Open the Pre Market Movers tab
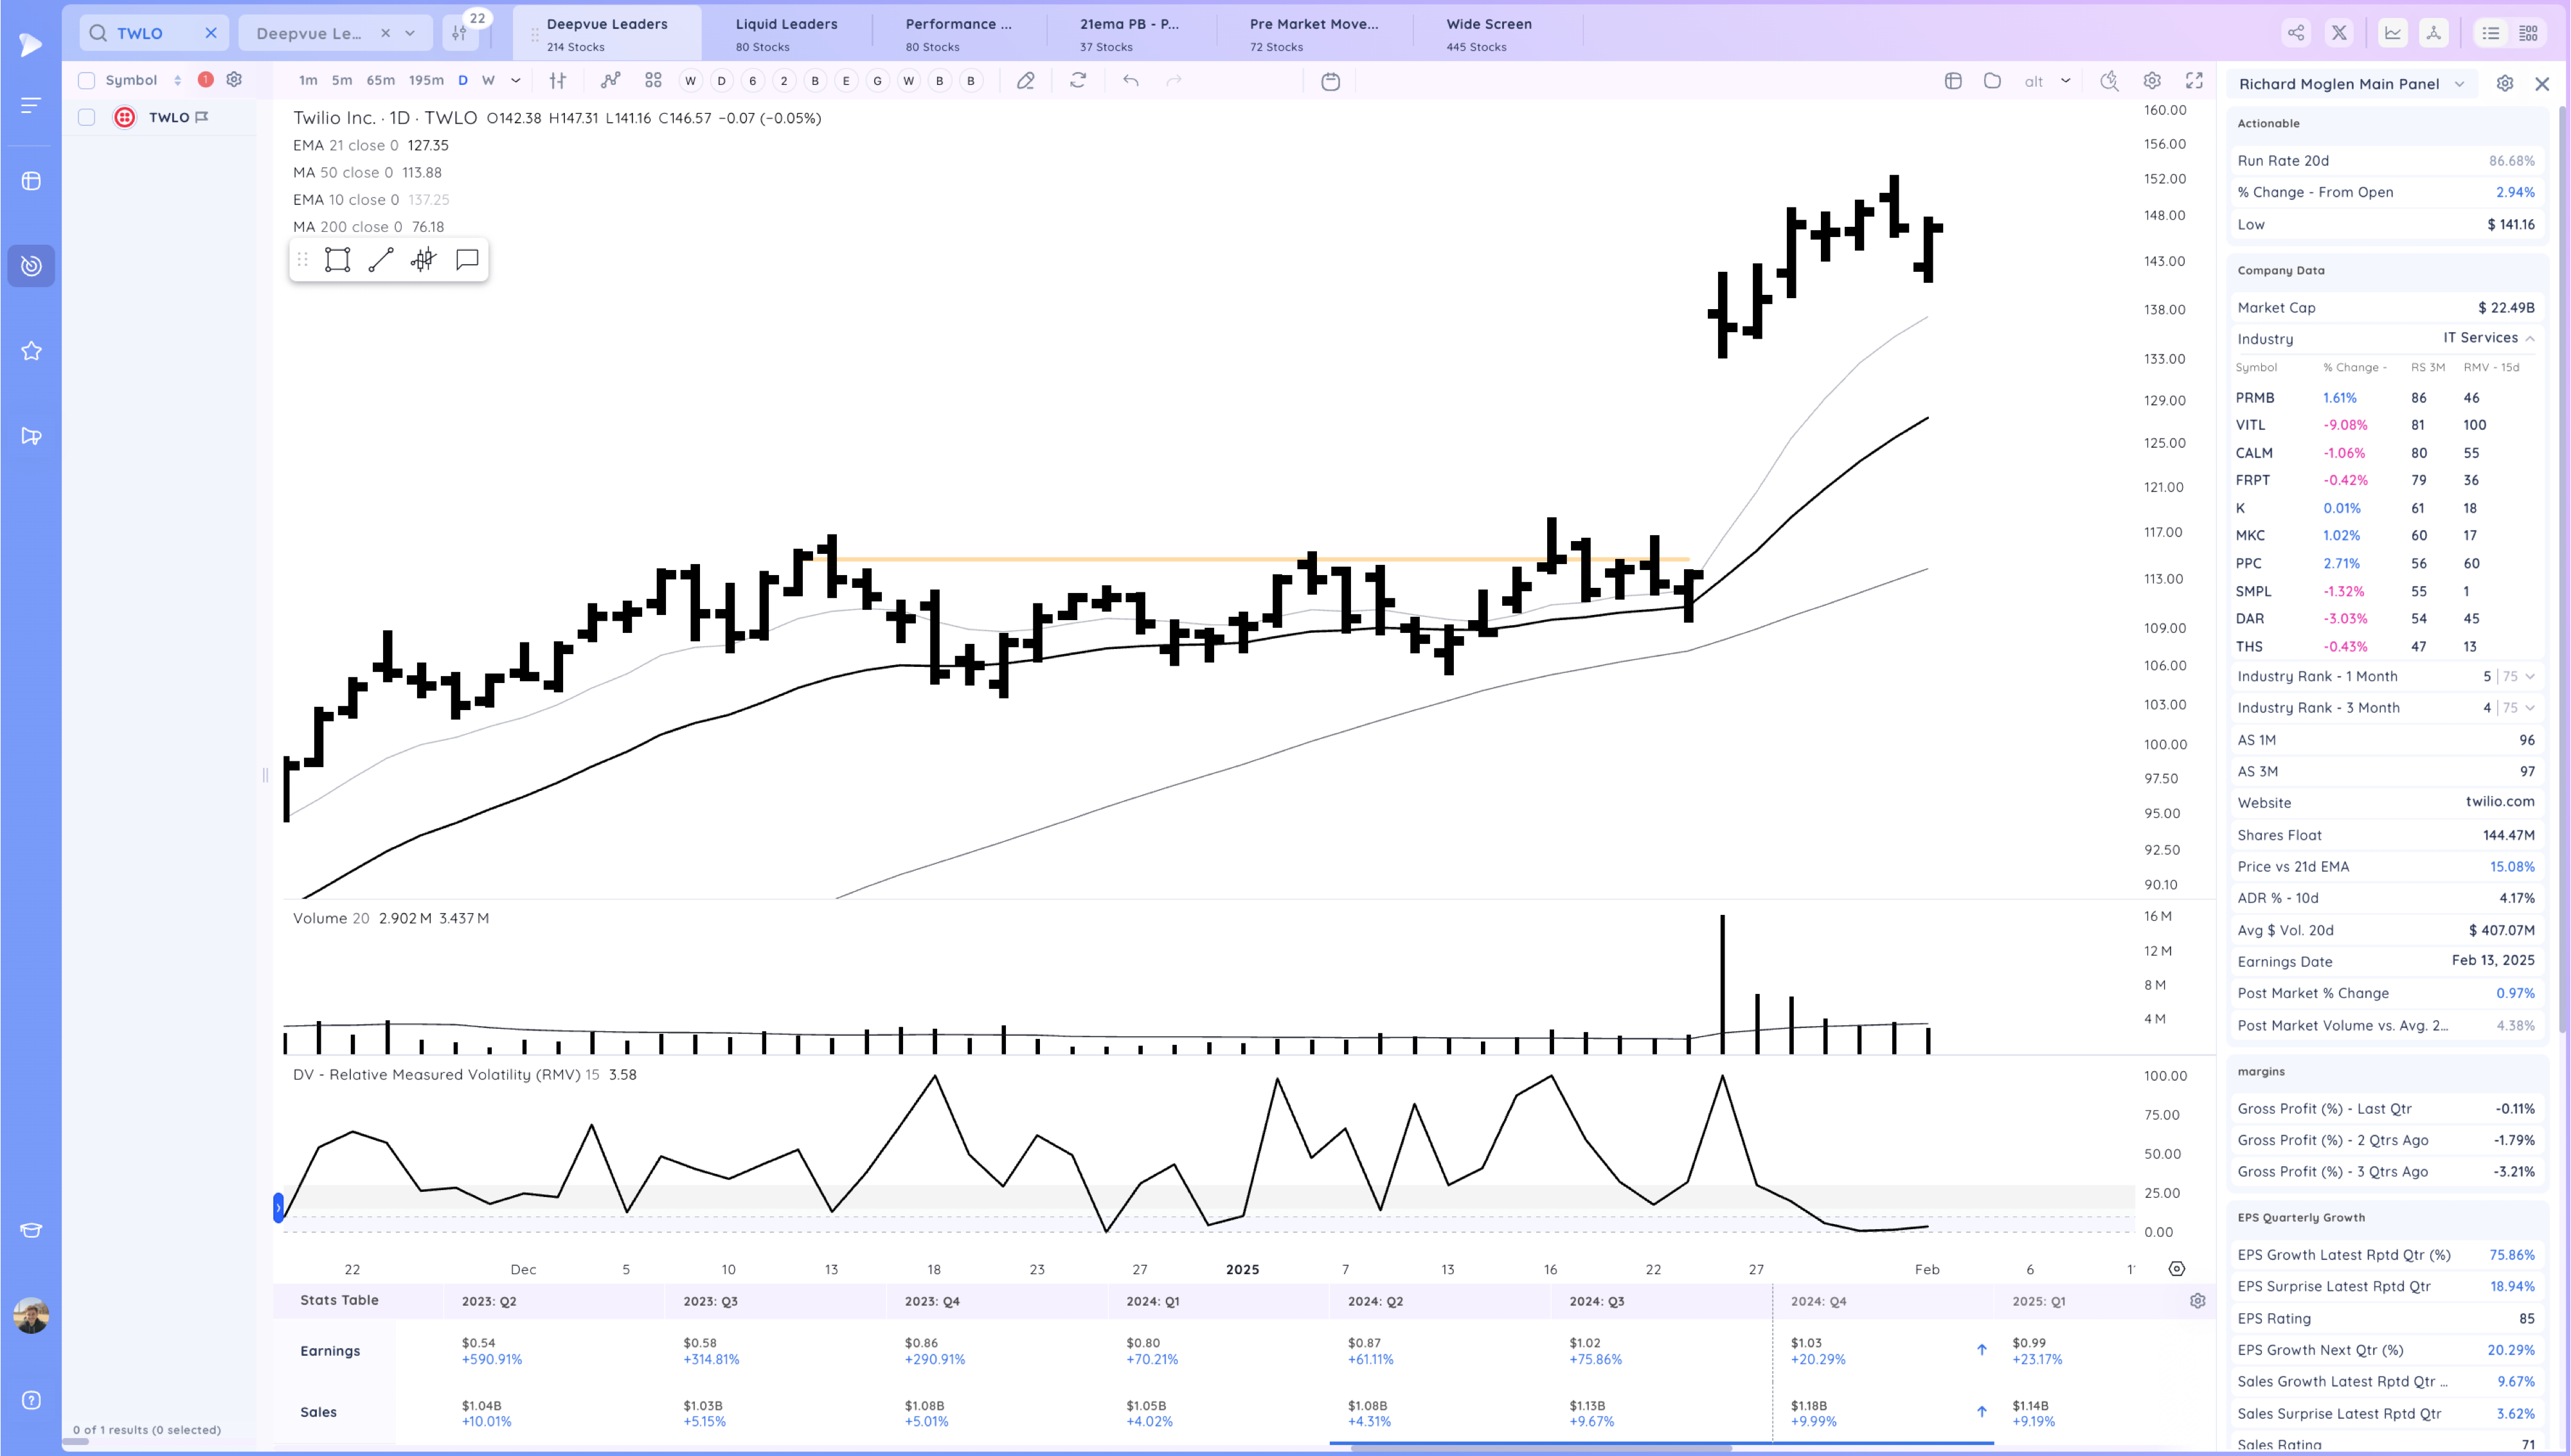Image resolution: width=2571 pixels, height=1456 pixels. 1313,33
